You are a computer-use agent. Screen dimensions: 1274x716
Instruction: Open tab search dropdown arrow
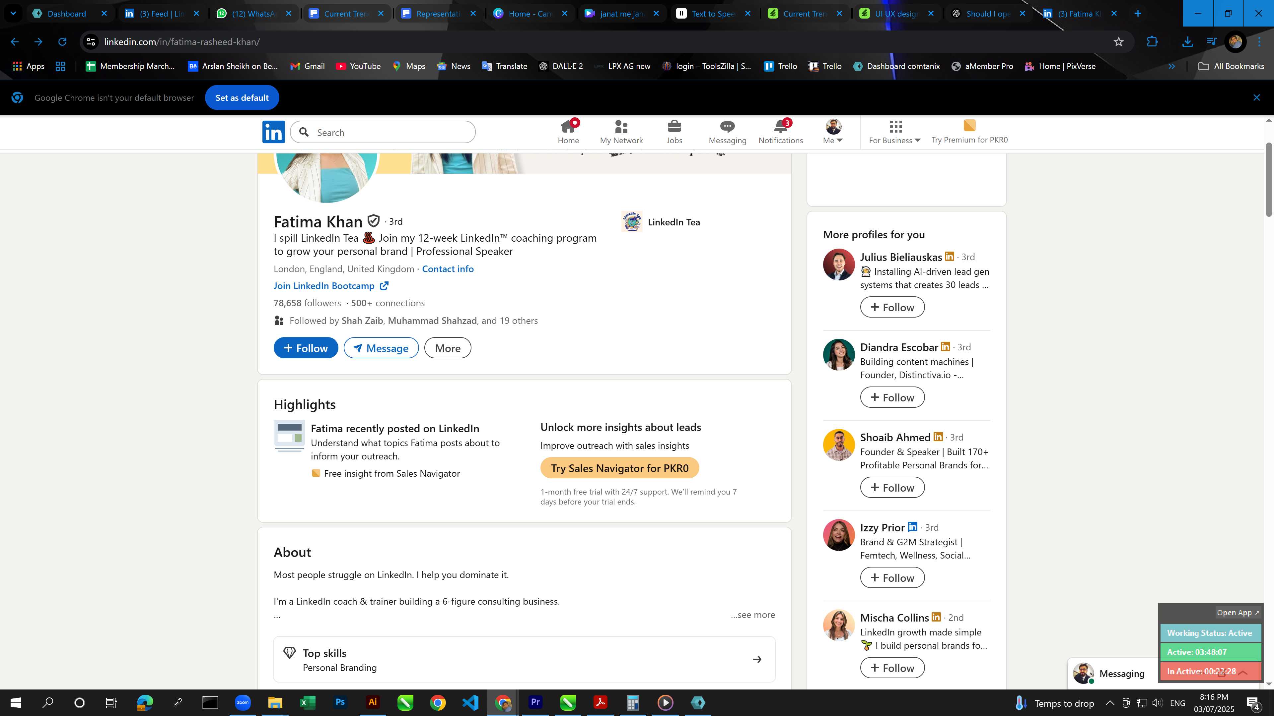[13, 13]
